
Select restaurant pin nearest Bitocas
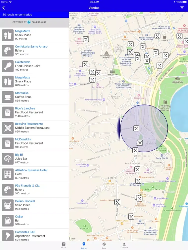[131, 44]
